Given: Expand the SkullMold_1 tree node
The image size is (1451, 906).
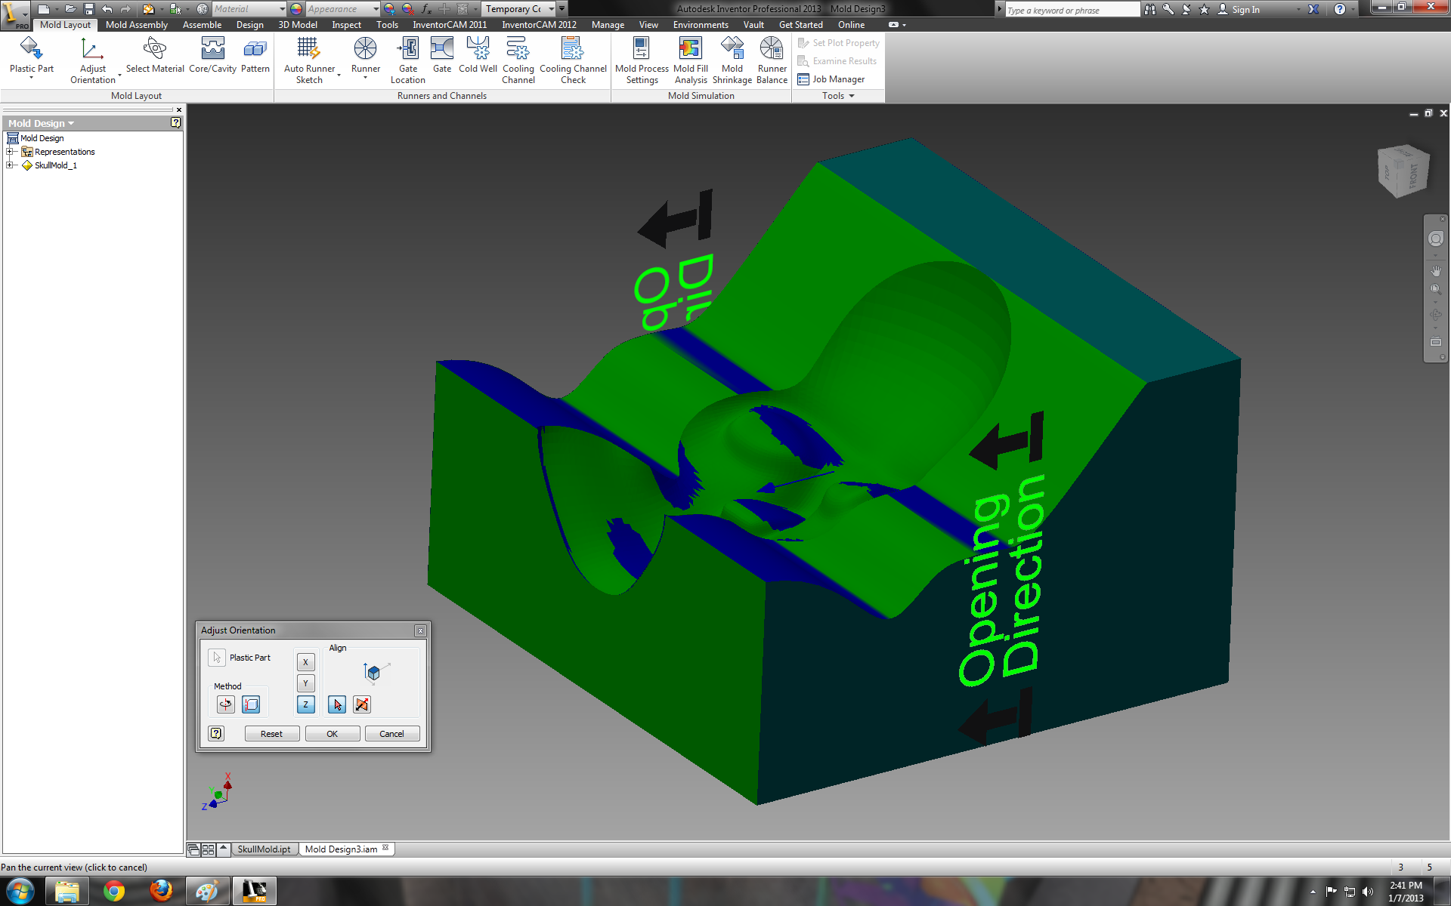Looking at the screenshot, I should [x=11, y=165].
